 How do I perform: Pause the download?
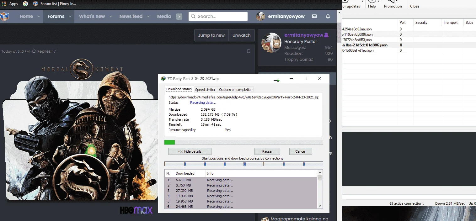[x=267, y=151]
